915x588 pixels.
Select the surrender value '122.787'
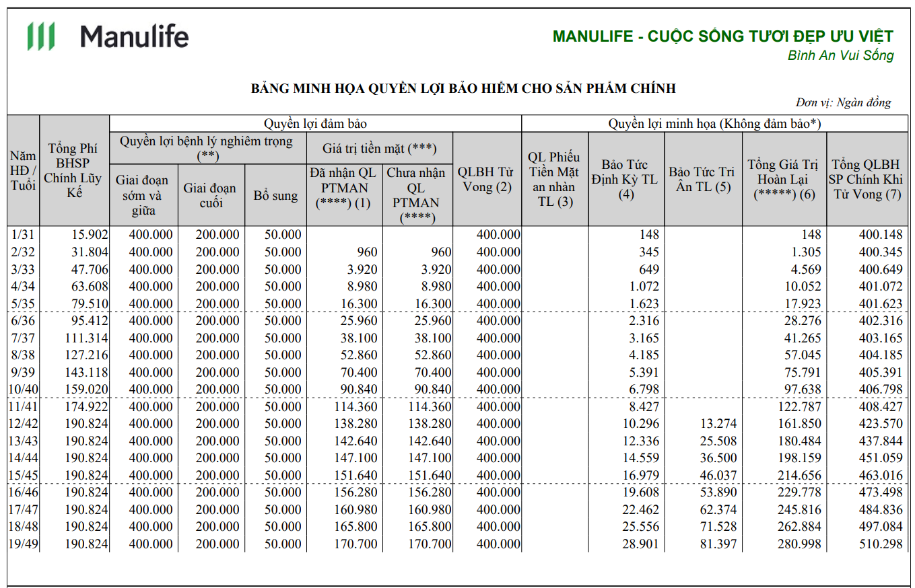coord(800,406)
